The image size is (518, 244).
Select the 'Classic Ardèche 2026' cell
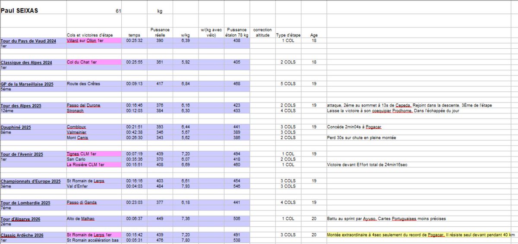(x=33, y=235)
